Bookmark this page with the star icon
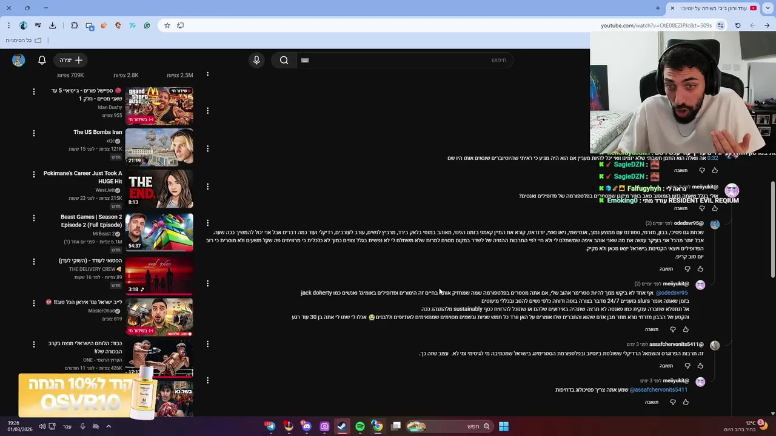This screenshot has height=436, width=776. click(x=167, y=25)
